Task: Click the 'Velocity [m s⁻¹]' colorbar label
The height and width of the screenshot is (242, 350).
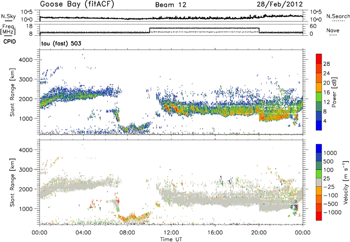Action: (346, 182)
